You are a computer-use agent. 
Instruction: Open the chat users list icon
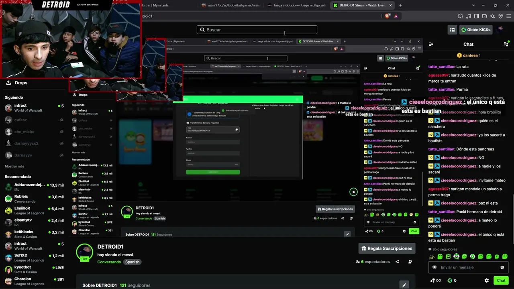[506, 44]
